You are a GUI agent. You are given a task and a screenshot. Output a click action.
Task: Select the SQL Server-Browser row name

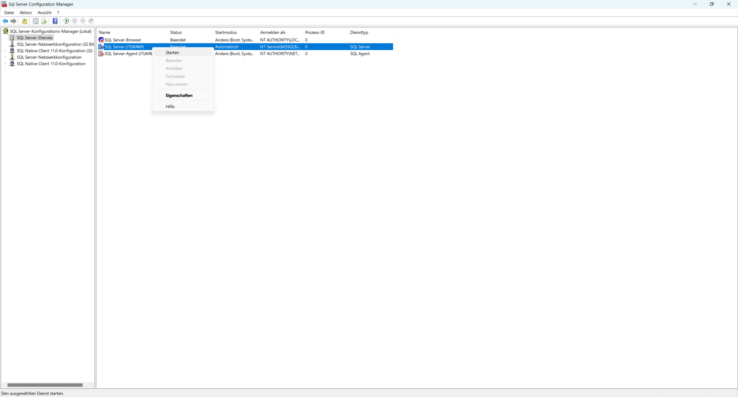(x=123, y=40)
